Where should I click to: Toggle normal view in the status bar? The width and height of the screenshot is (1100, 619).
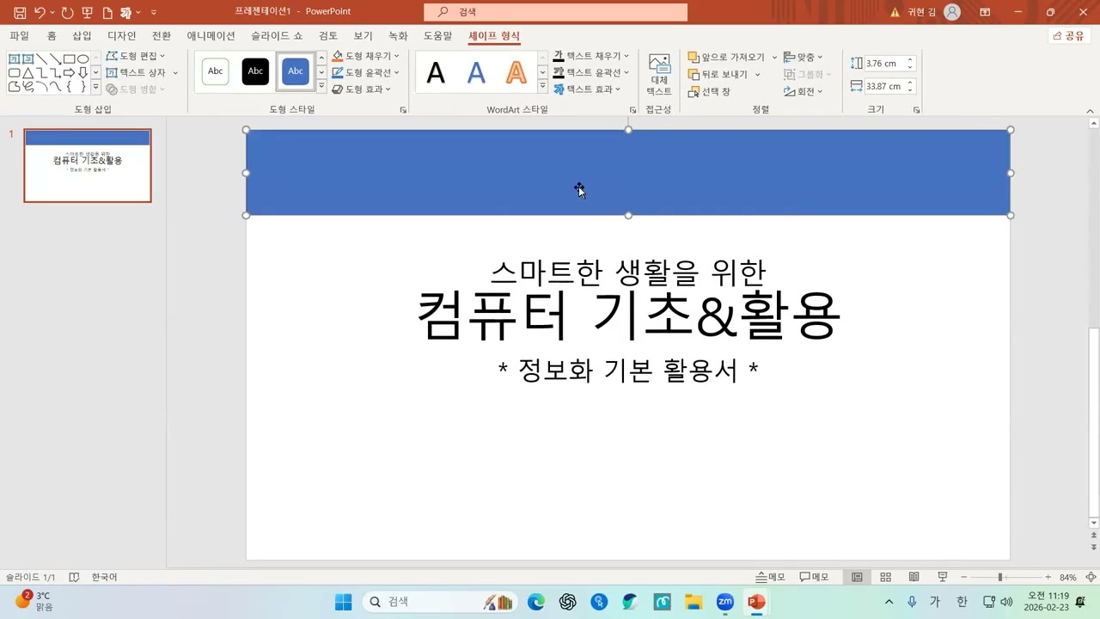857,577
